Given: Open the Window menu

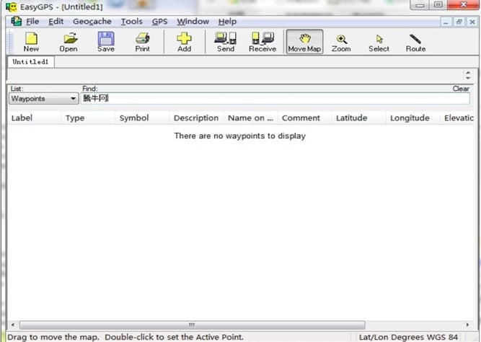Looking at the screenshot, I should click(x=193, y=22).
